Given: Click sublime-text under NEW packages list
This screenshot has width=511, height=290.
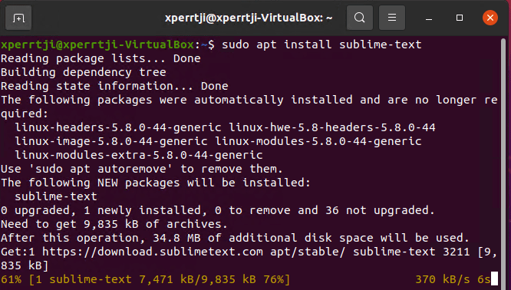Looking at the screenshot, I should (x=56, y=196).
